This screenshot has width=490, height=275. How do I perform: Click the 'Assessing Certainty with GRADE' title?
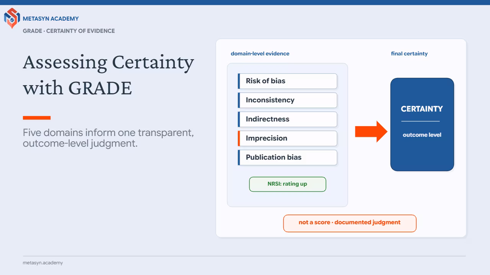(x=108, y=75)
